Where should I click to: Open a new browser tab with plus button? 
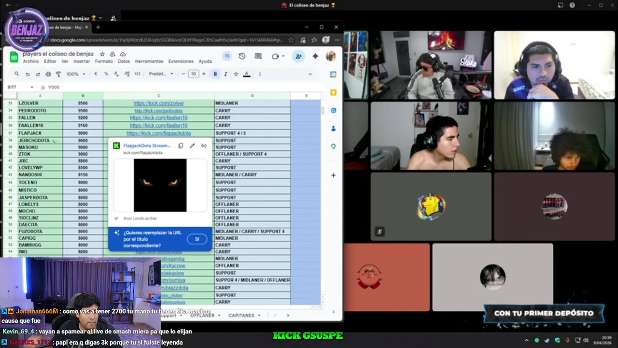tap(98, 27)
